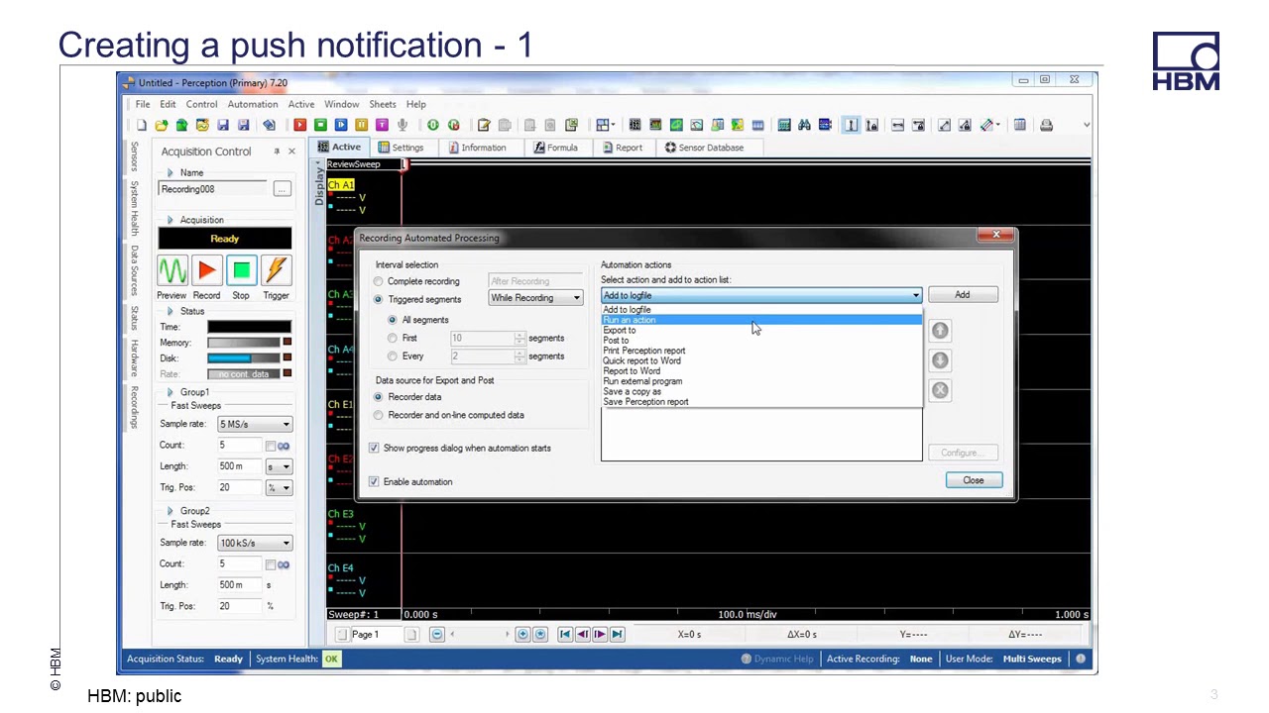Move the selected action up with arrow icon

940,331
